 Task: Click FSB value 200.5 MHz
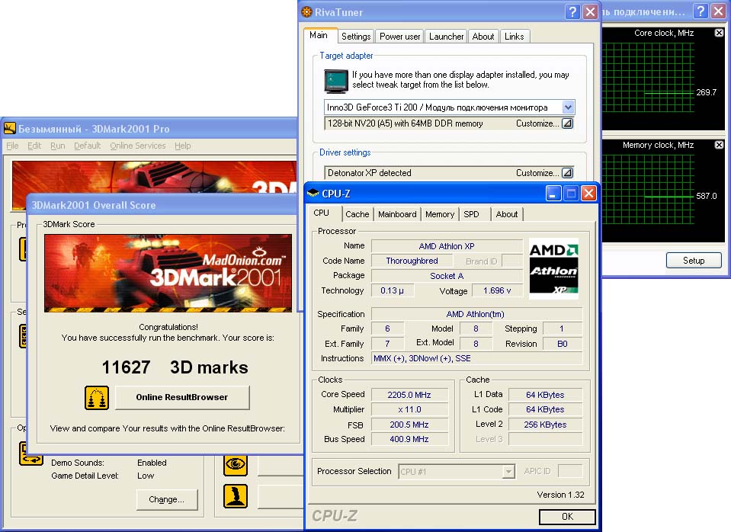[x=409, y=425]
